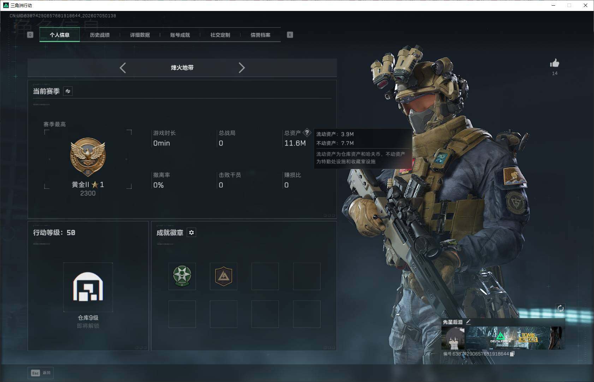
Task: Click the Q key hint before the tabs
Action: 30,35
